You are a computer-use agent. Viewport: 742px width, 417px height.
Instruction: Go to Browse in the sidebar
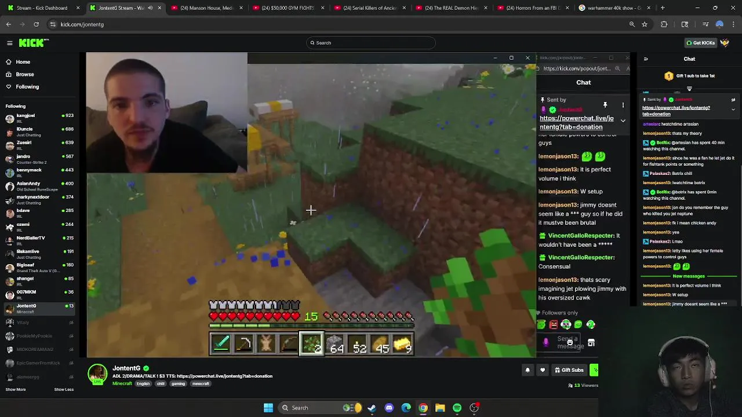(x=25, y=74)
